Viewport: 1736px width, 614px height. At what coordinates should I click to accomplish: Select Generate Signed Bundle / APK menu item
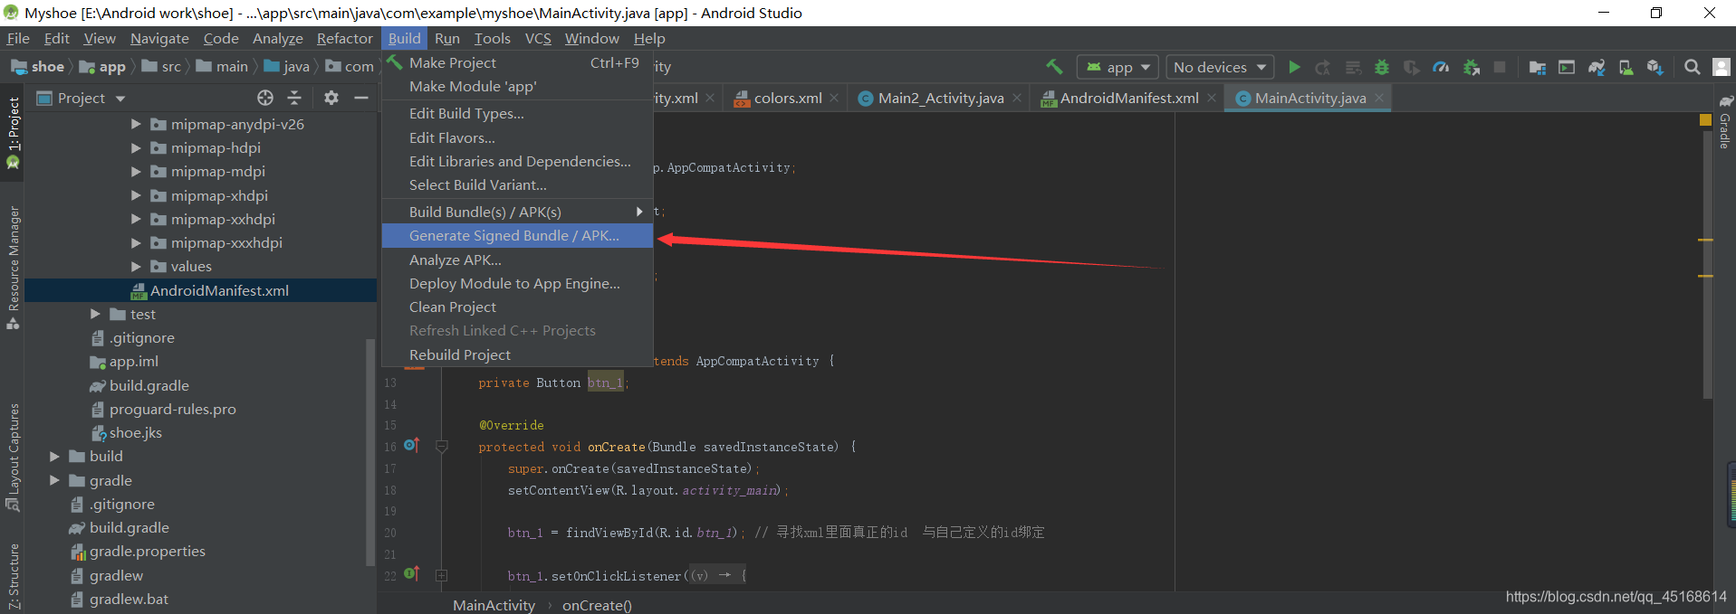point(517,235)
